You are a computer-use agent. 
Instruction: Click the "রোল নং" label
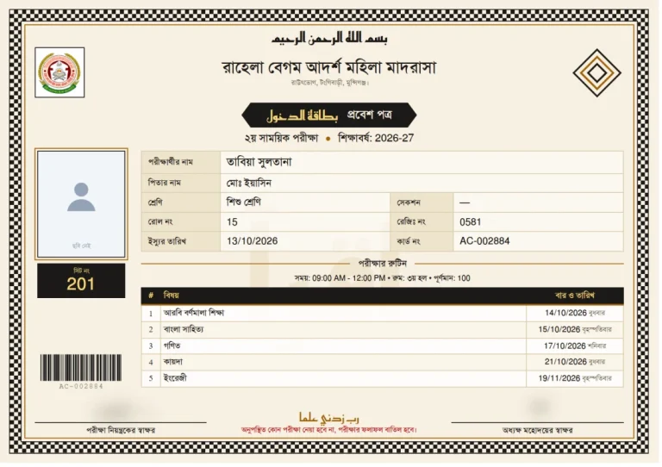[160, 222]
